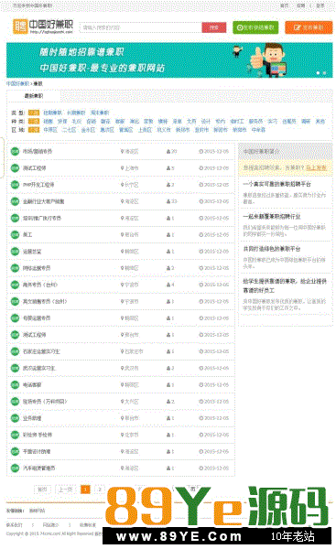Click the orange 中国好兼职 logo icon

point(20,27)
